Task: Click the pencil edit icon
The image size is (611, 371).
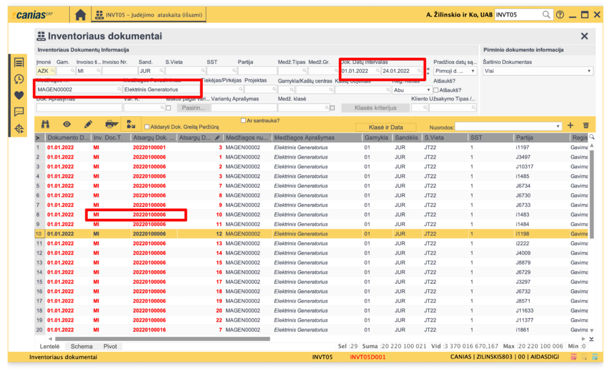Action: click(x=88, y=125)
